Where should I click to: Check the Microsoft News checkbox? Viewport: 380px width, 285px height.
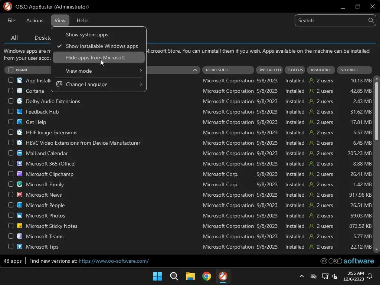click(x=11, y=194)
